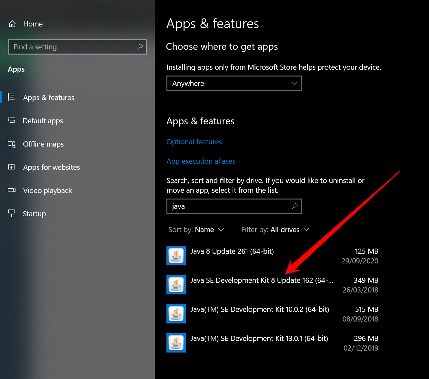429x379 pixels.
Task: Click the 02/12/2019 install date
Action: coord(361,348)
